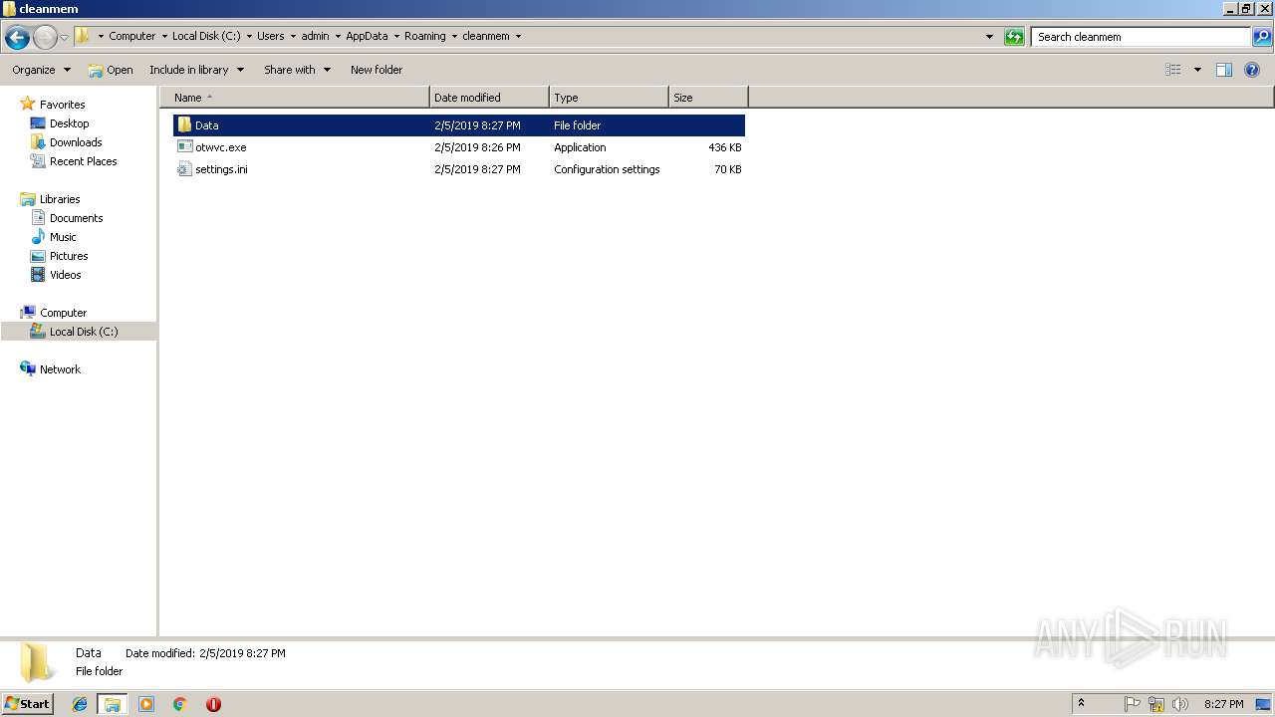
Task: Open address bar history dropdown
Action: tap(989, 37)
